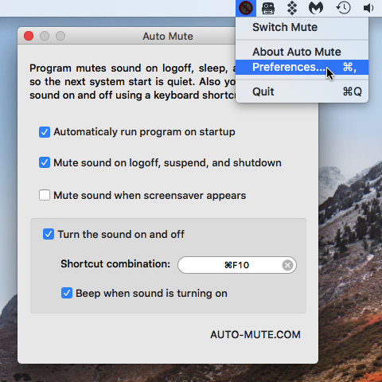
Task: Open the Malwarebytes menu bar icon
Action: click(x=316, y=8)
